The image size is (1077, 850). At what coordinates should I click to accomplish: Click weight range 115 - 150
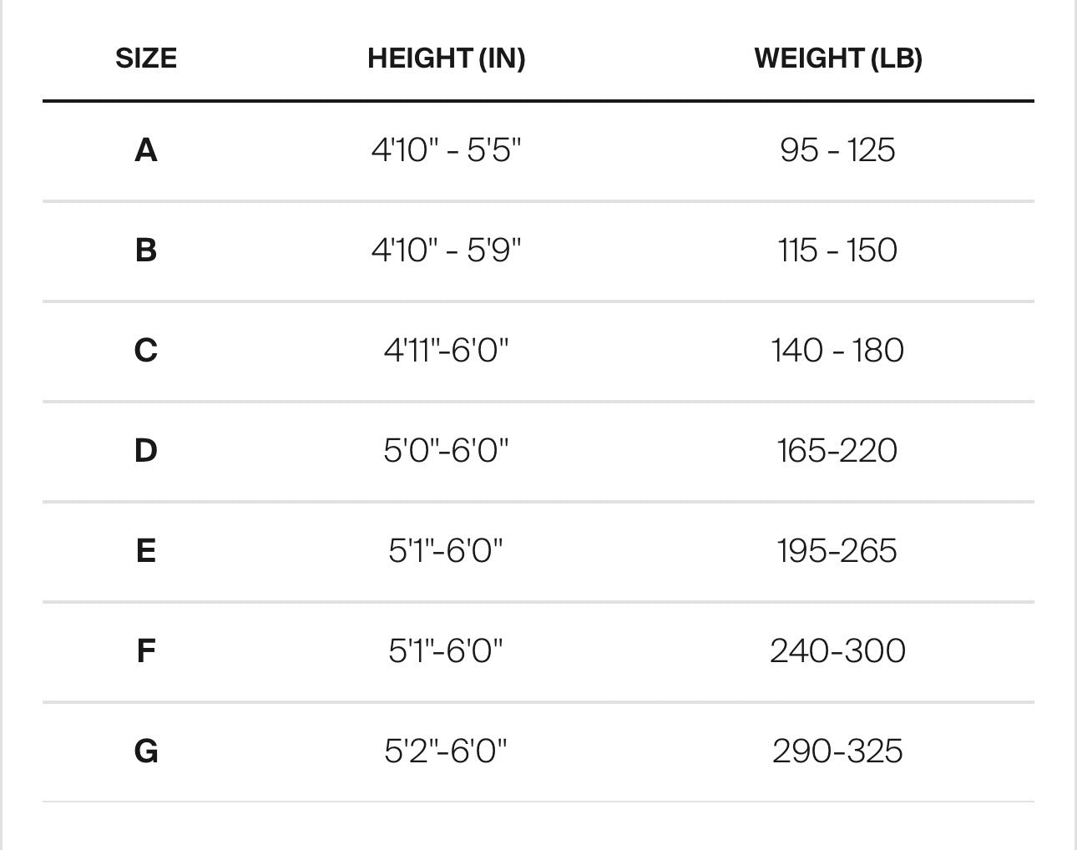838,250
